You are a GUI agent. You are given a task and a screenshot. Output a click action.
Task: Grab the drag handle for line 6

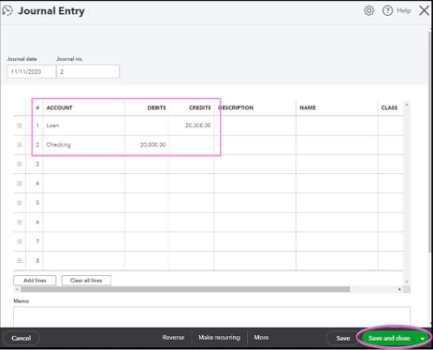coord(19,222)
